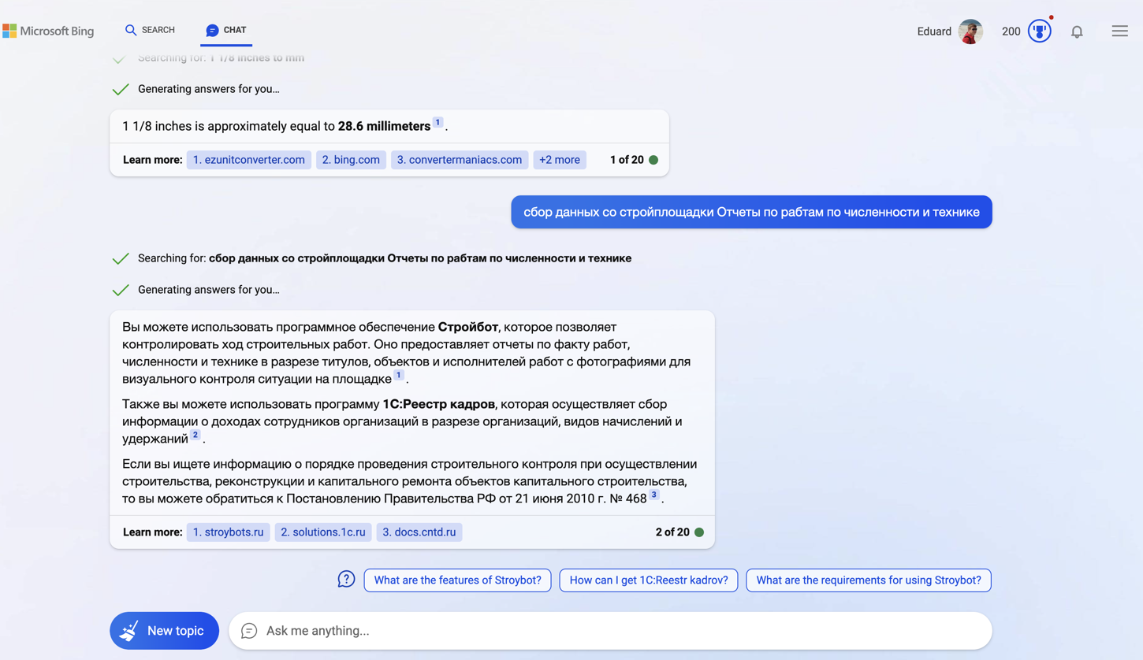Image resolution: width=1143 pixels, height=660 pixels.
Task: Open the notifications bell
Action: [x=1077, y=32]
